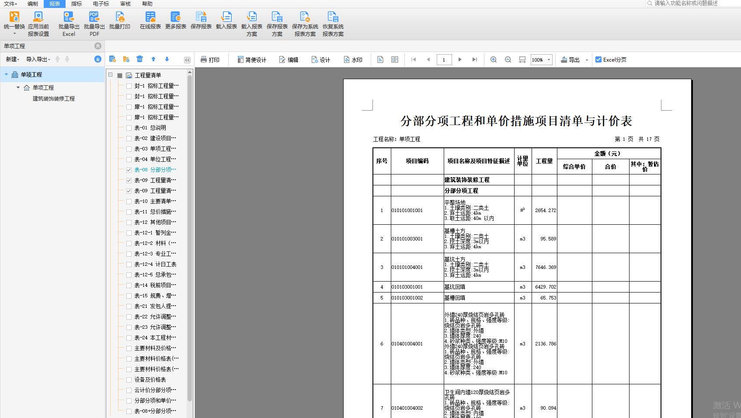Click the 保存报表 icon
Image resolution: width=741 pixels, height=418 pixels.
201,17
